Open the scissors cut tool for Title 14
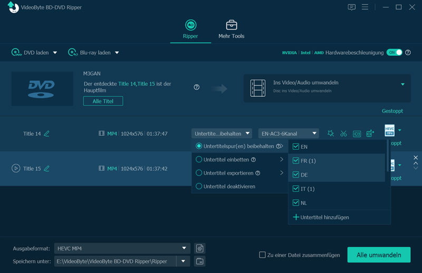Image resolution: width=422 pixels, height=273 pixels. pyautogui.click(x=343, y=134)
